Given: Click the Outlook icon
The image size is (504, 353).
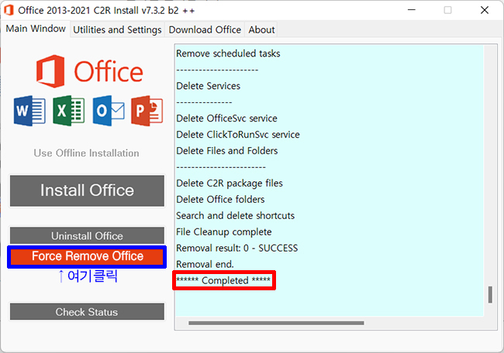Looking at the screenshot, I should tap(109, 111).
